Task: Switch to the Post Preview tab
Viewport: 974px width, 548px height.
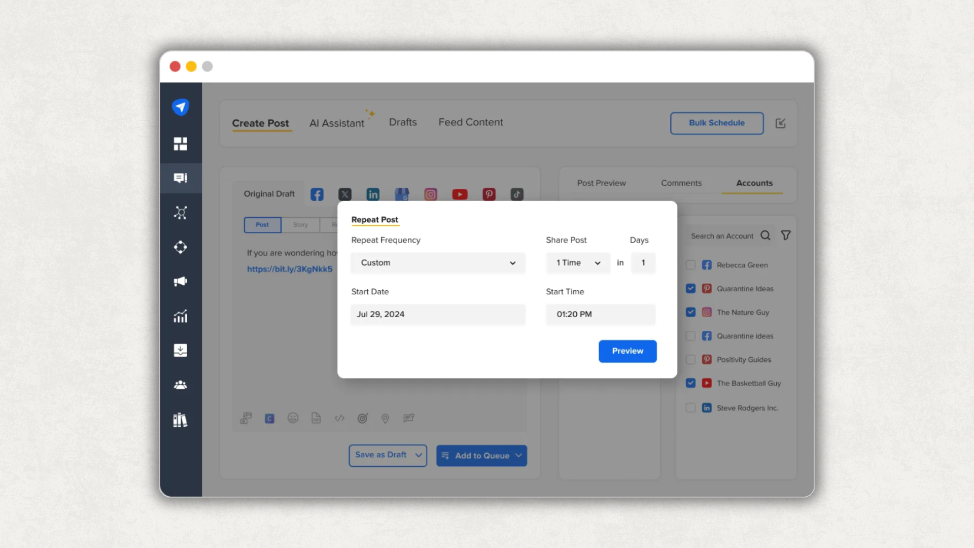Action: [601, 183]
